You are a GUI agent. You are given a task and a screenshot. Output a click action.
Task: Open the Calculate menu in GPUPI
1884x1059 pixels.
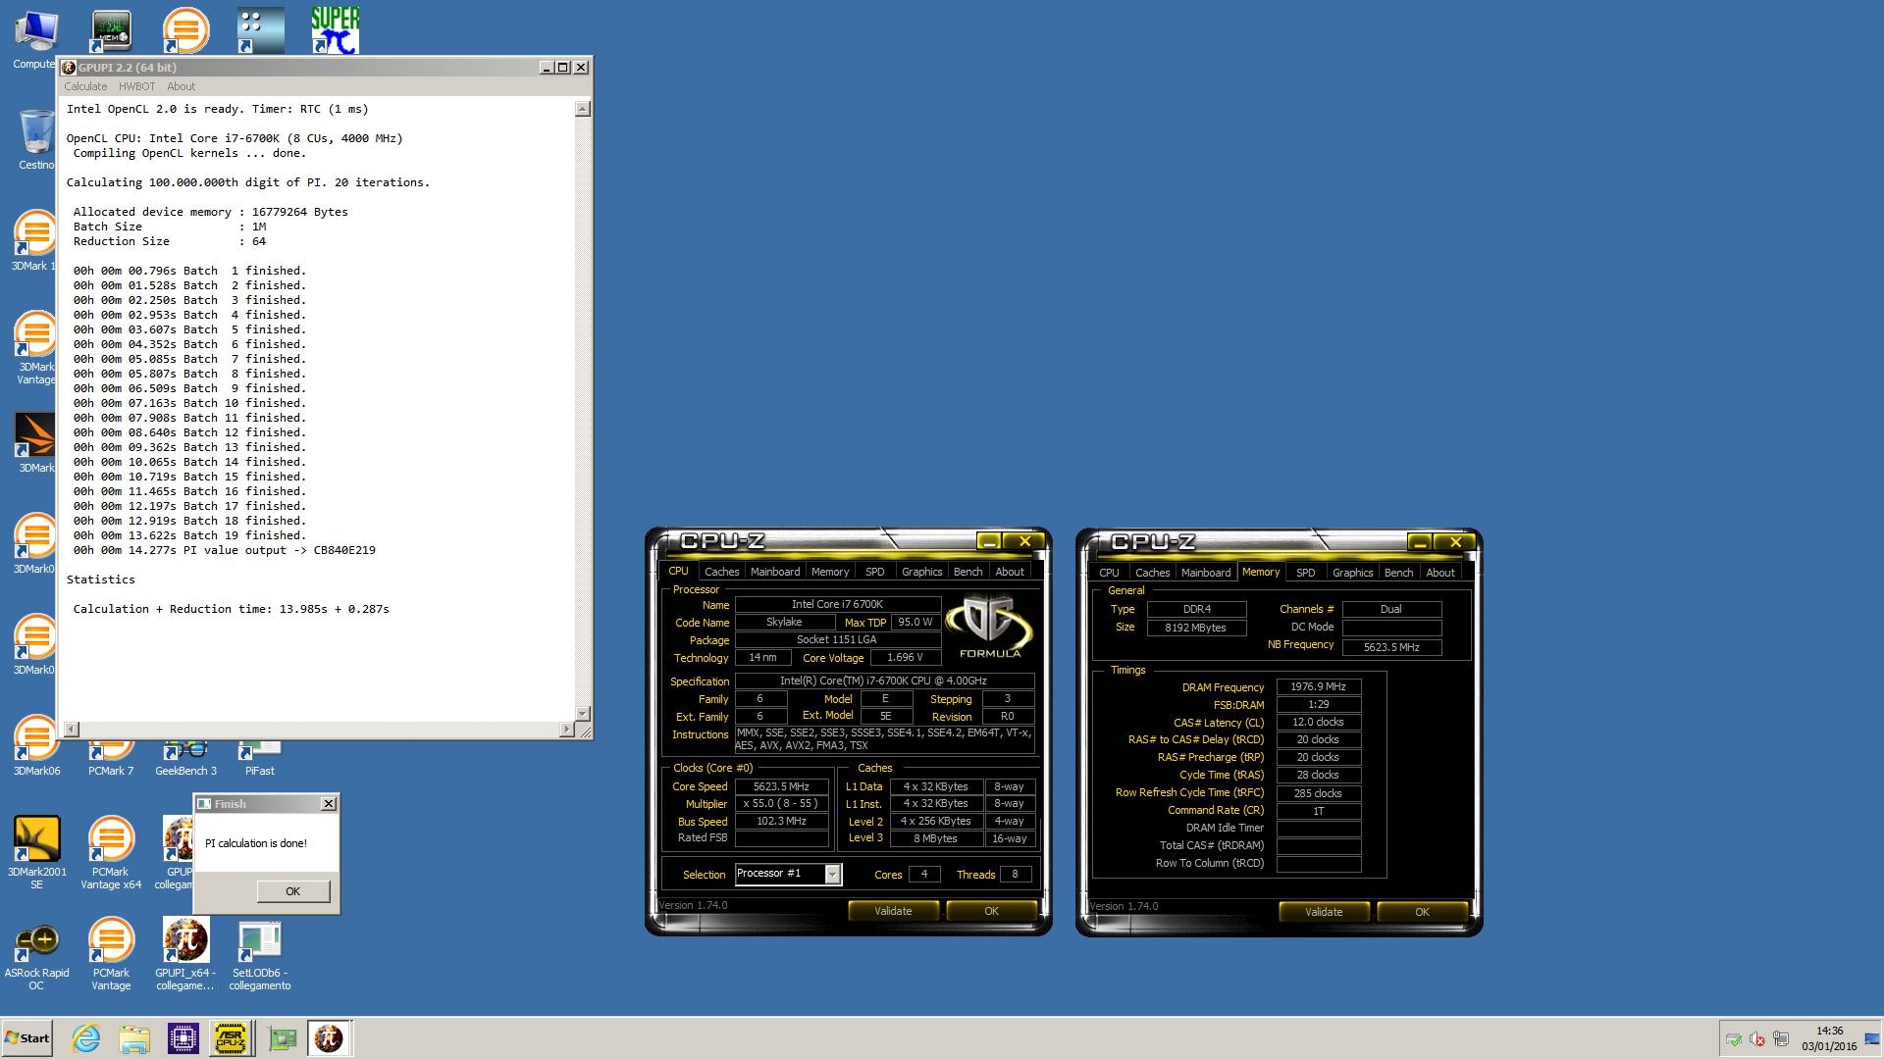[85, 86]
